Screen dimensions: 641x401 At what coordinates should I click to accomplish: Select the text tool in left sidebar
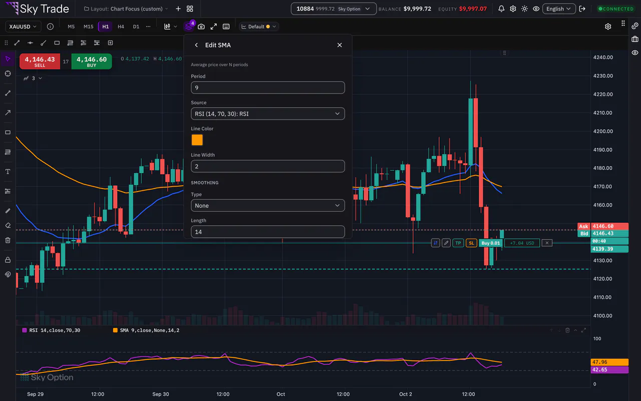[8, 171]
